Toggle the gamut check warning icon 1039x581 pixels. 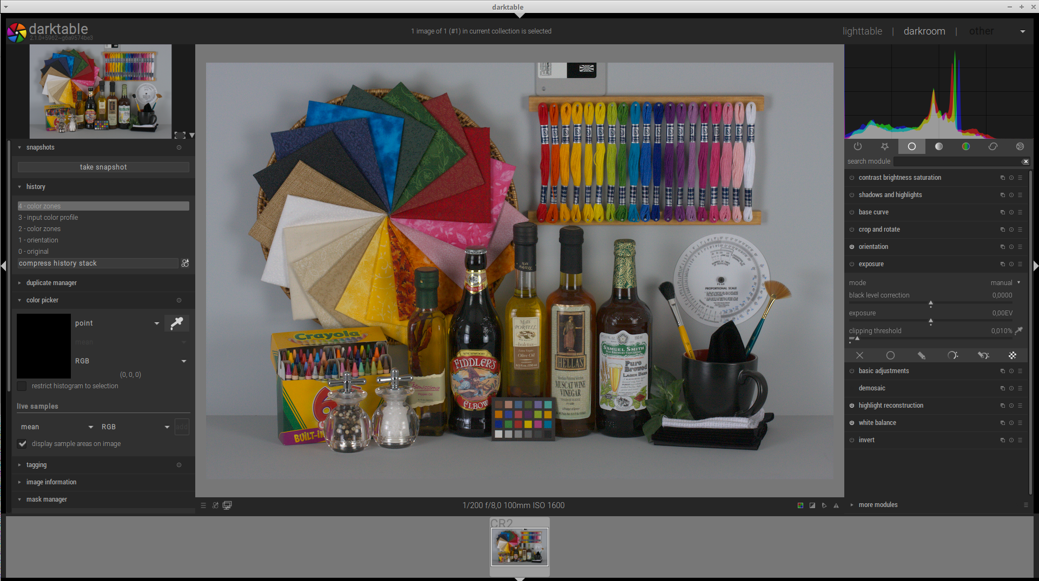click(x=836, y=505)
